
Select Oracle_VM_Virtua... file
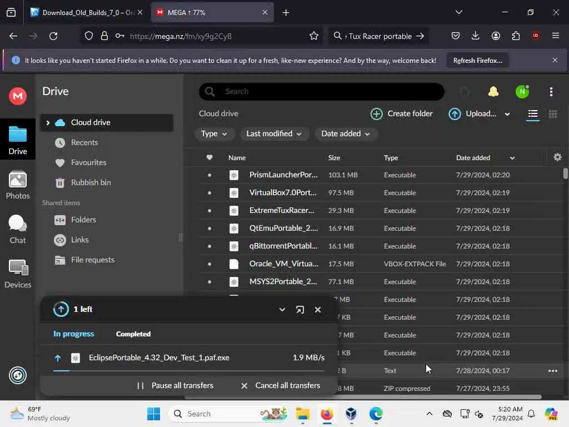(374, 264)
